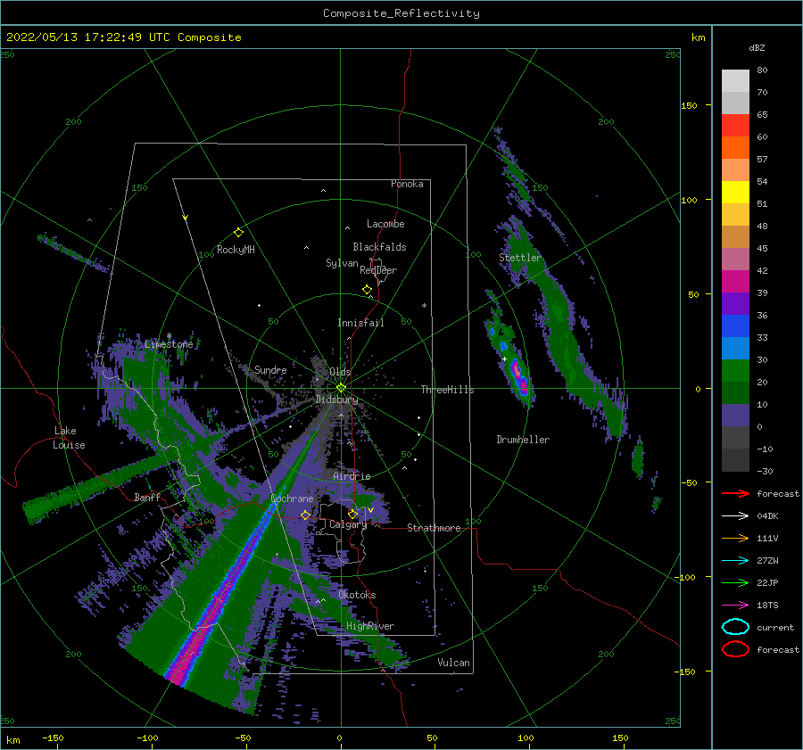Click the -30 value on dBZ scale
This screenshot has height=750, width=803.
[766, 471]
